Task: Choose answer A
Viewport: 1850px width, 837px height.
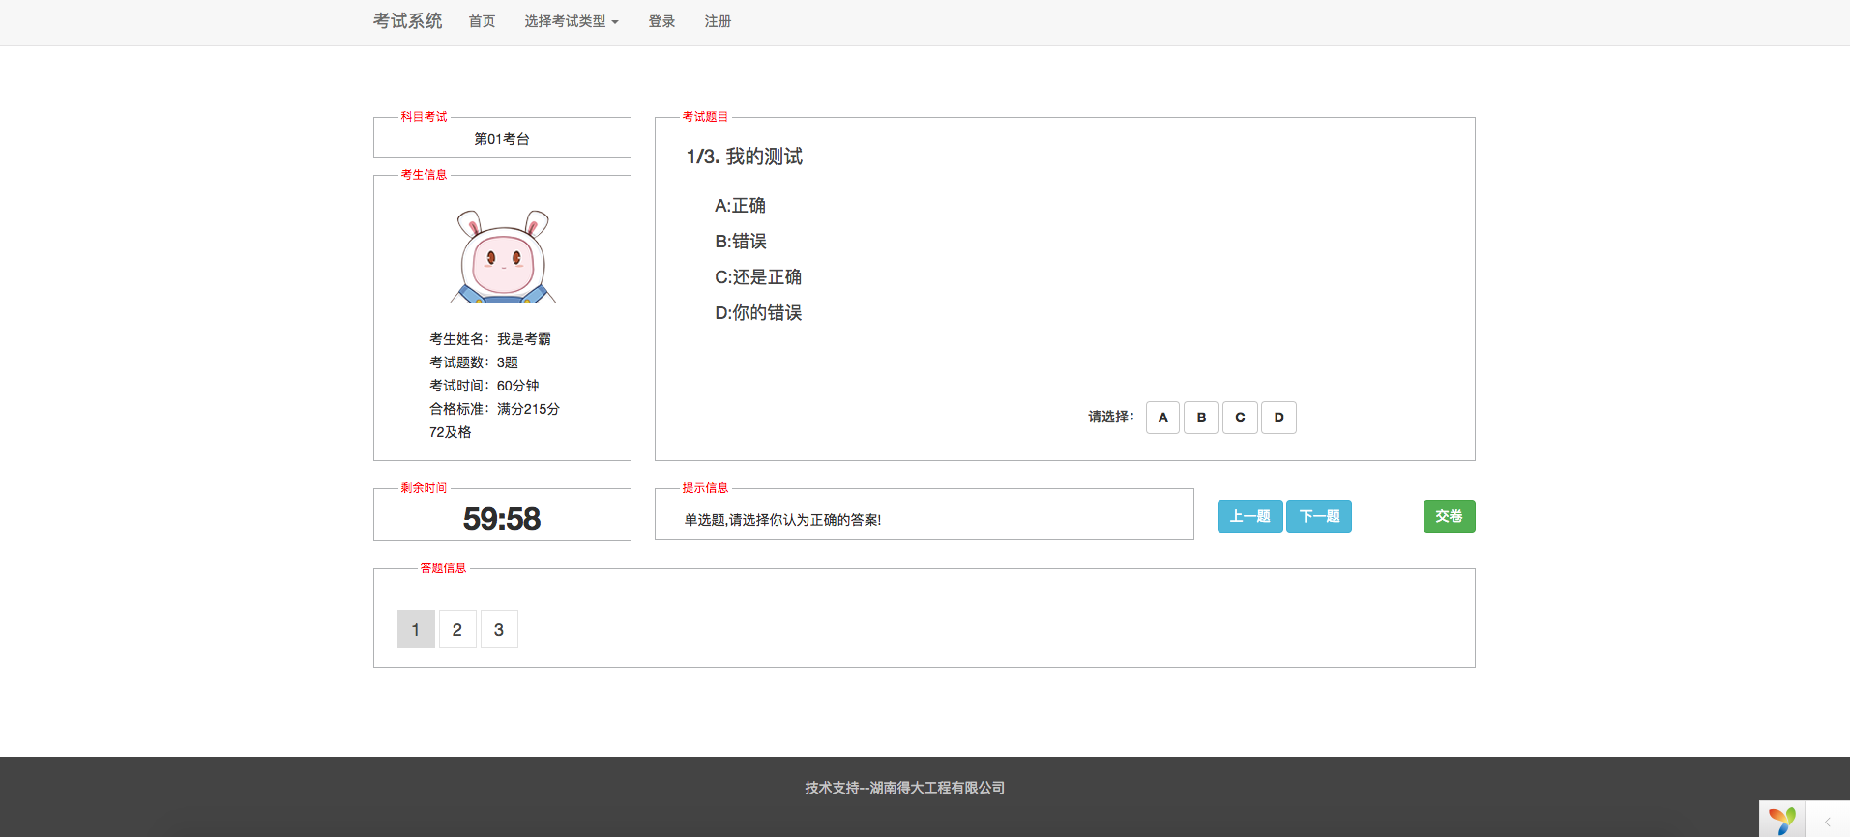Action: 1162,418
